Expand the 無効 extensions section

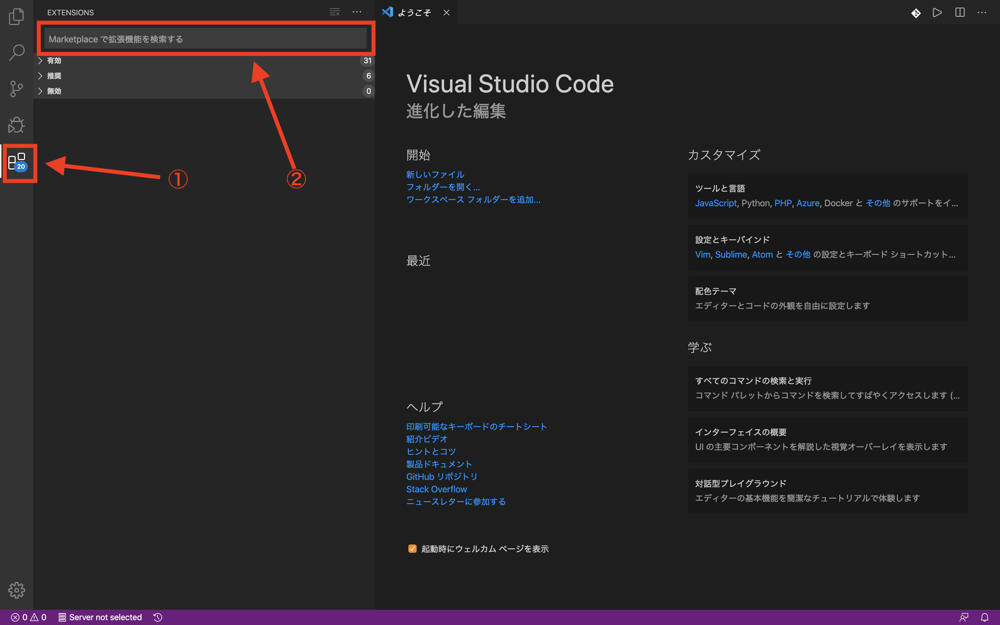click(204, 91)
